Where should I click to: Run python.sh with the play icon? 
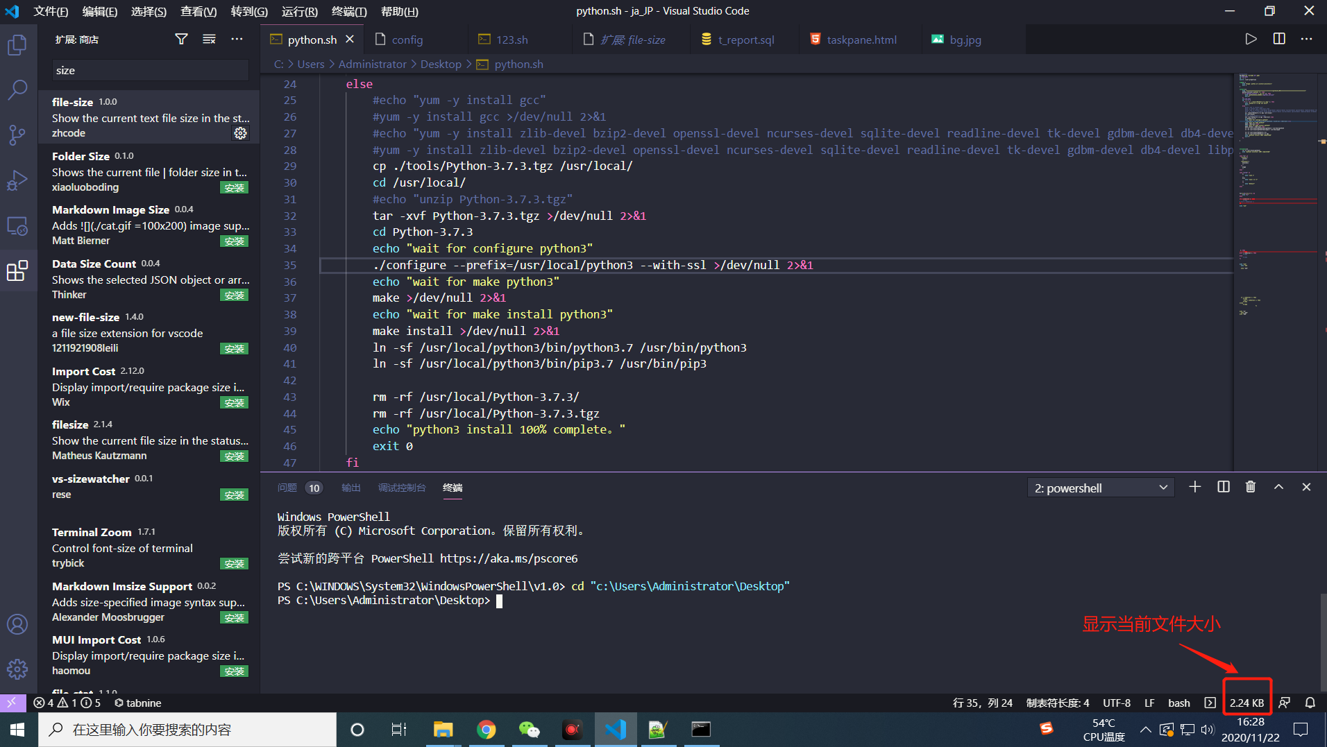coord(1251,39)
